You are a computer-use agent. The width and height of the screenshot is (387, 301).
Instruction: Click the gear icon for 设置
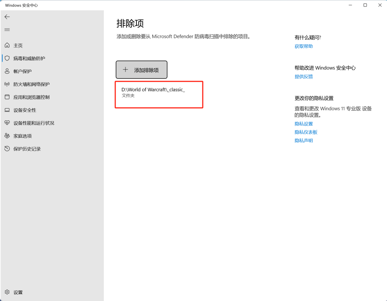(x=7, y=292)
